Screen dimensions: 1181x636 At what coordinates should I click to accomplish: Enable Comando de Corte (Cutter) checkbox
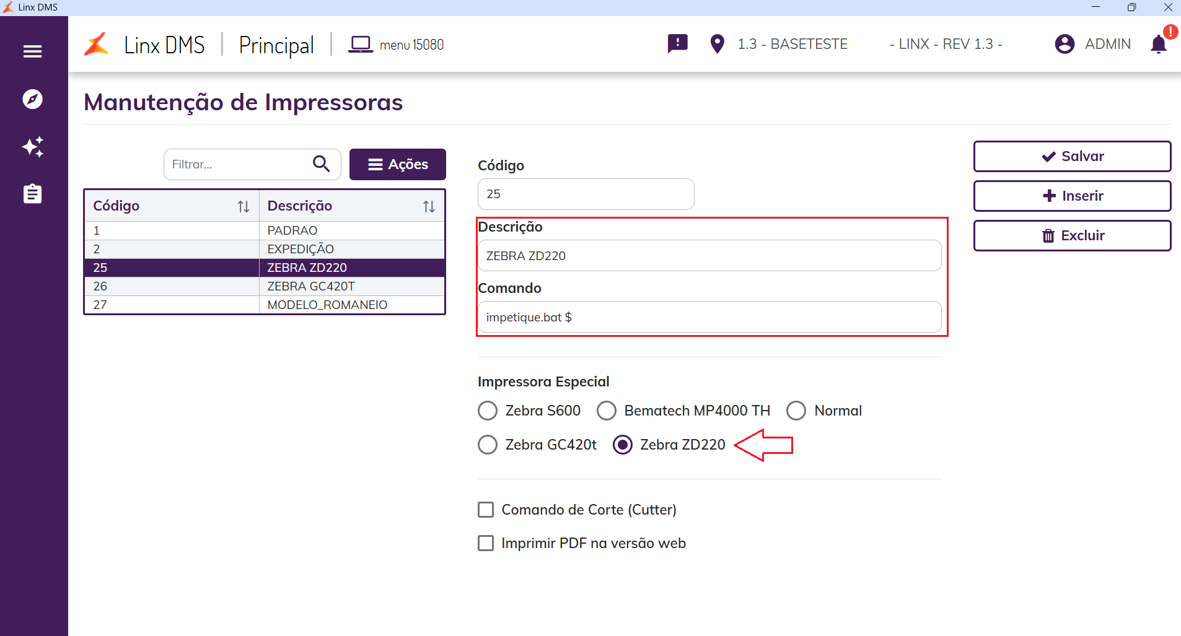coord(486,510)
